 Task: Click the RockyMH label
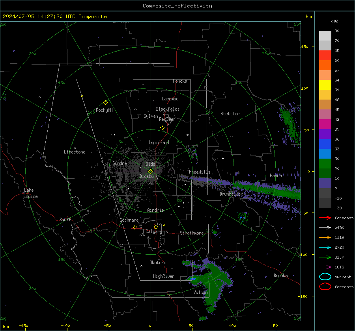coord(104,110)
